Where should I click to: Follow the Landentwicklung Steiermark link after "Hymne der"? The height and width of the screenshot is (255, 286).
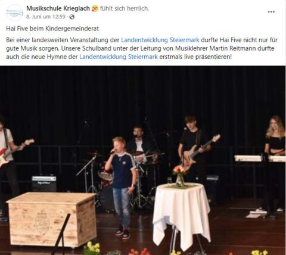point(119,57)
